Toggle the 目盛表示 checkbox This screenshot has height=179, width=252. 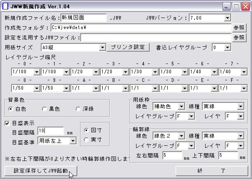(x=7, y=123)
